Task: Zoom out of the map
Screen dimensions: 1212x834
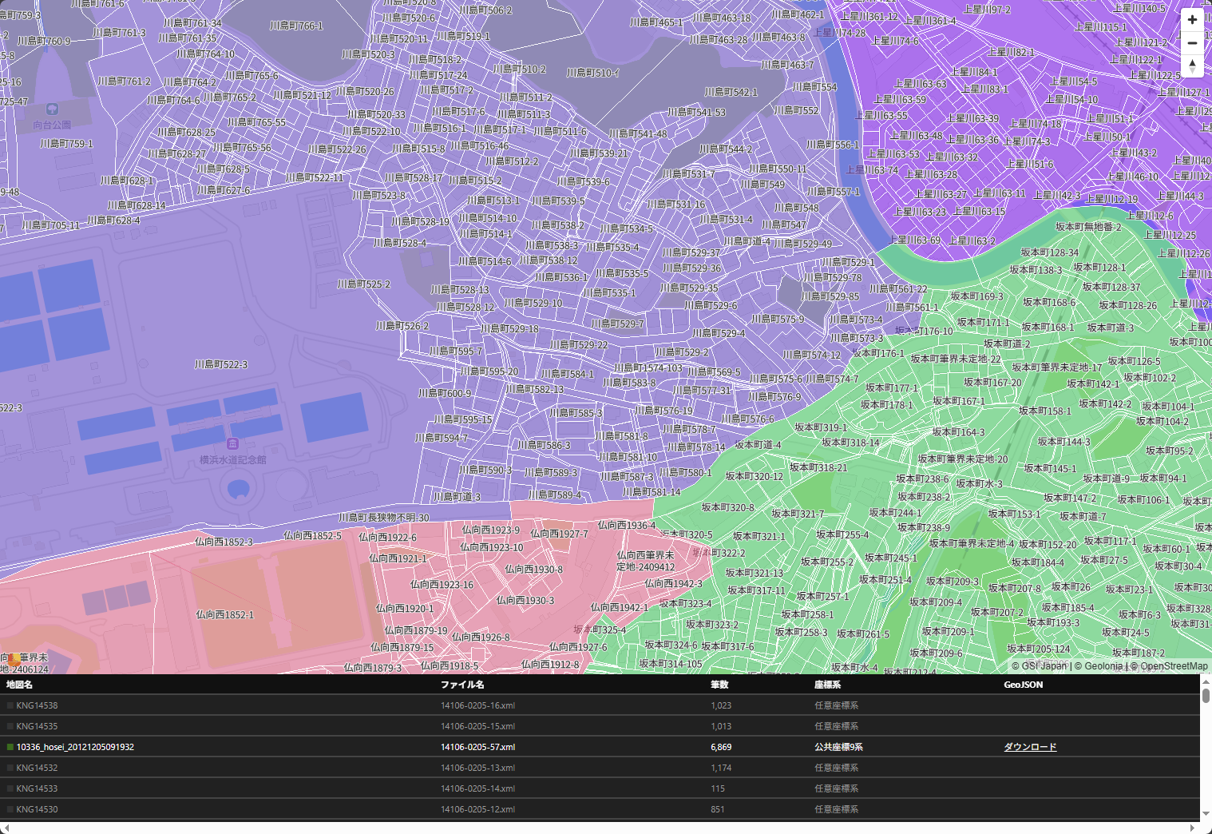Action: 1192,43
